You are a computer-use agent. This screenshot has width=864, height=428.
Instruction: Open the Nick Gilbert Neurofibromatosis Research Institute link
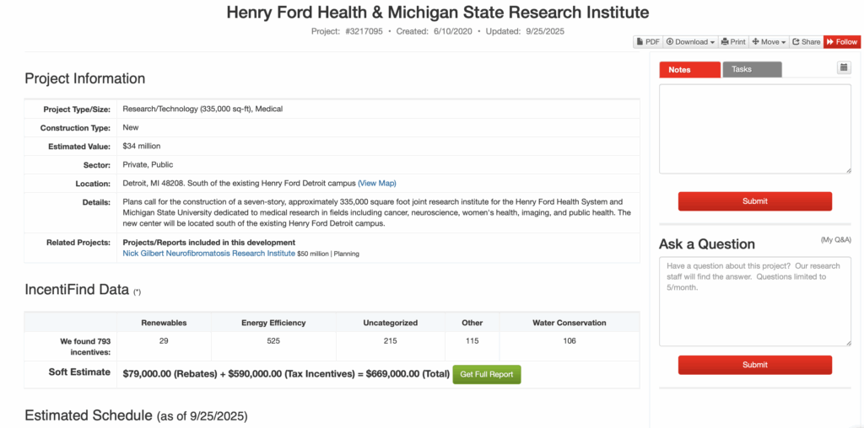(209, 253)
